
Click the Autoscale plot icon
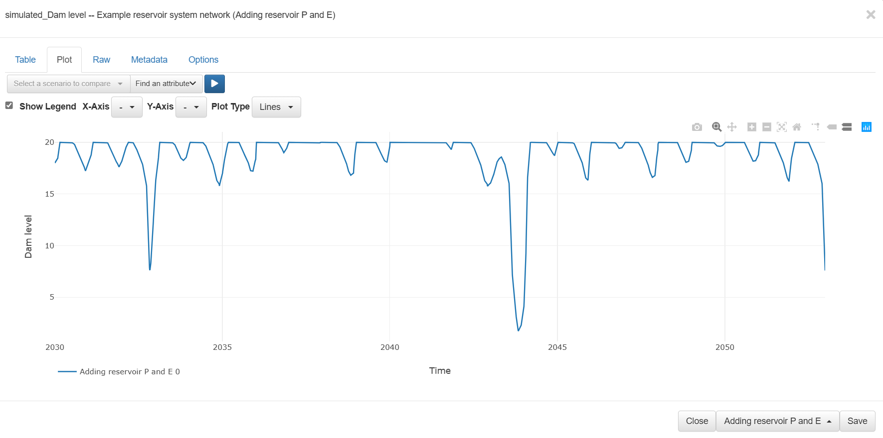tap(782, 127)
